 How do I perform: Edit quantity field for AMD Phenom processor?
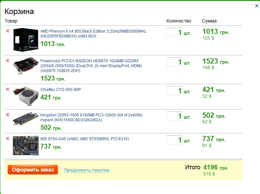click(174, 33)
